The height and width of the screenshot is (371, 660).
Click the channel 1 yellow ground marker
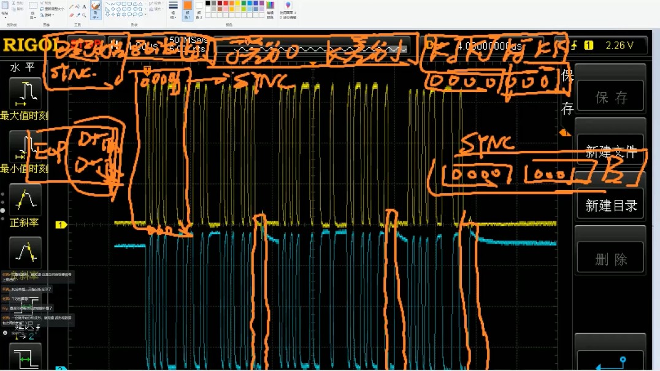[x=61, y=225]
